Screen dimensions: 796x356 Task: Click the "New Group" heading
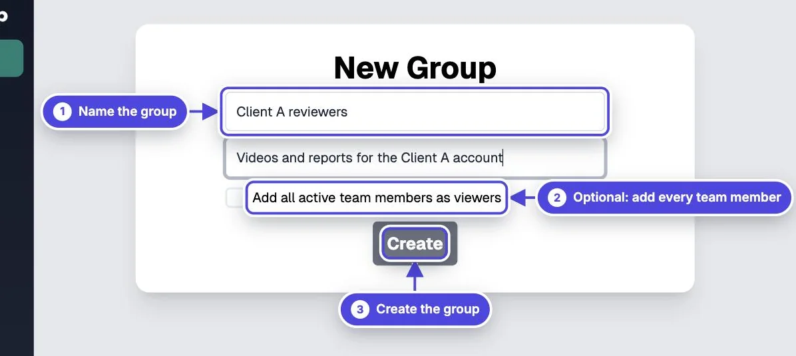click(415, 68)
